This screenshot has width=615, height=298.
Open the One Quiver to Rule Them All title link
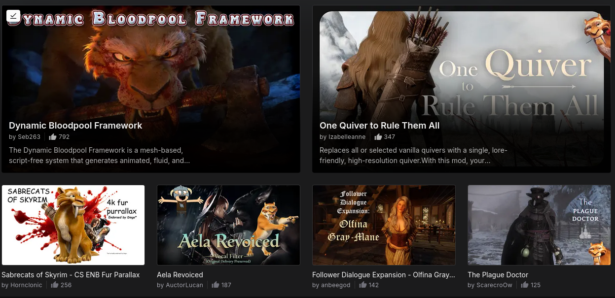tap(379, 126)
